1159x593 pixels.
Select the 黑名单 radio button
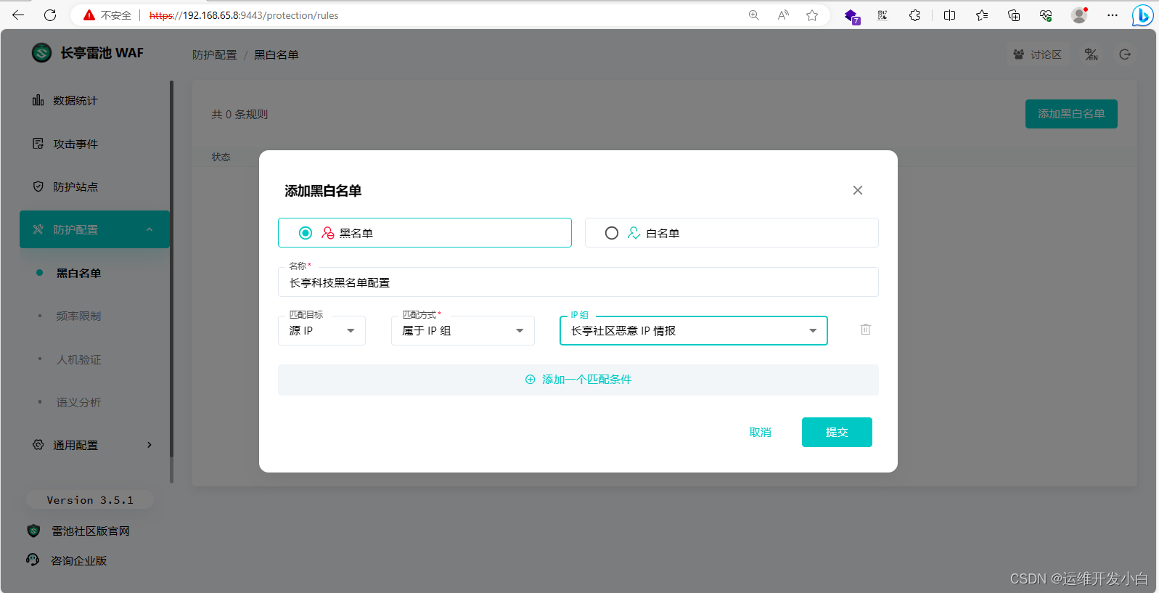[306, 233]
